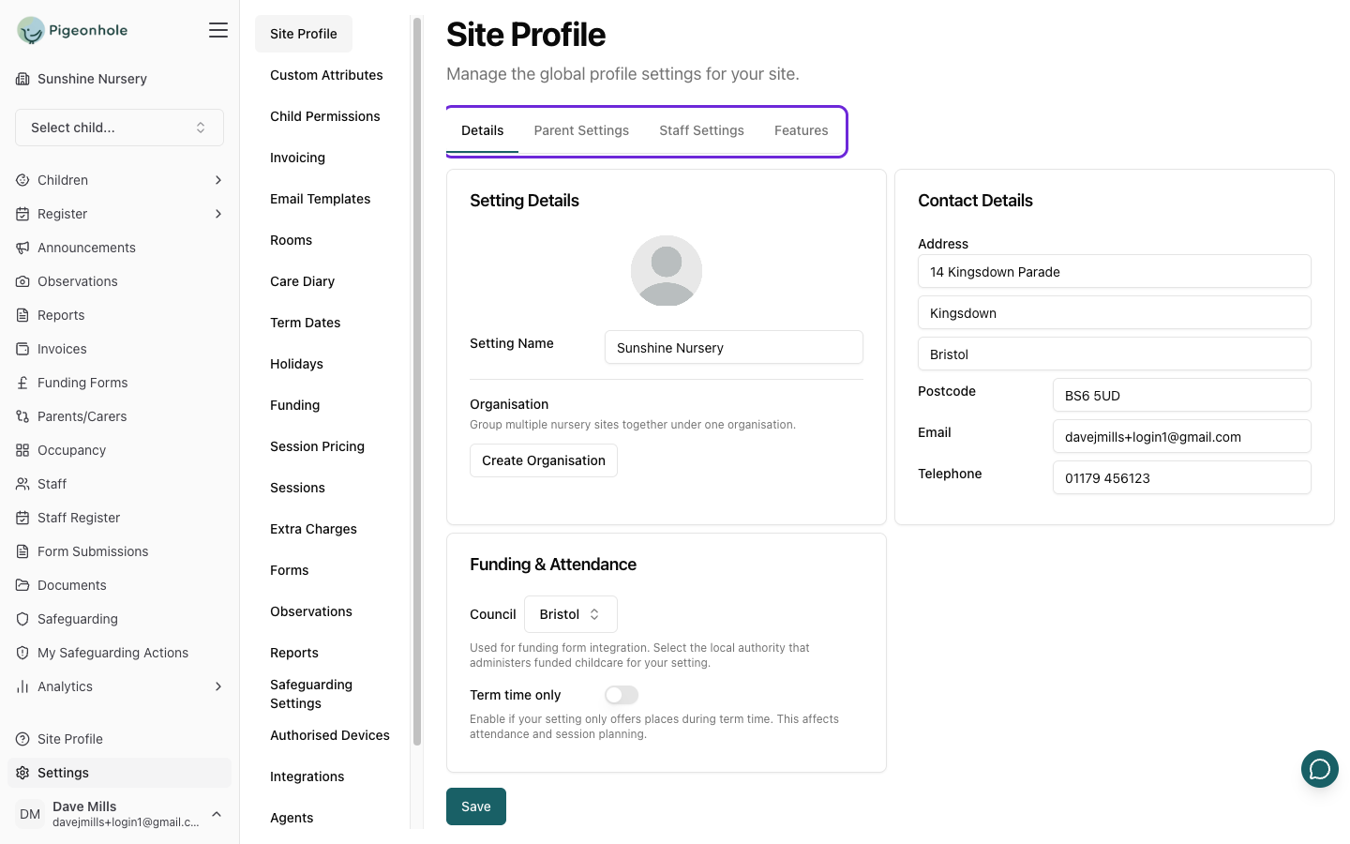Expand the Register submenu chevron

(x=218, y=214)
